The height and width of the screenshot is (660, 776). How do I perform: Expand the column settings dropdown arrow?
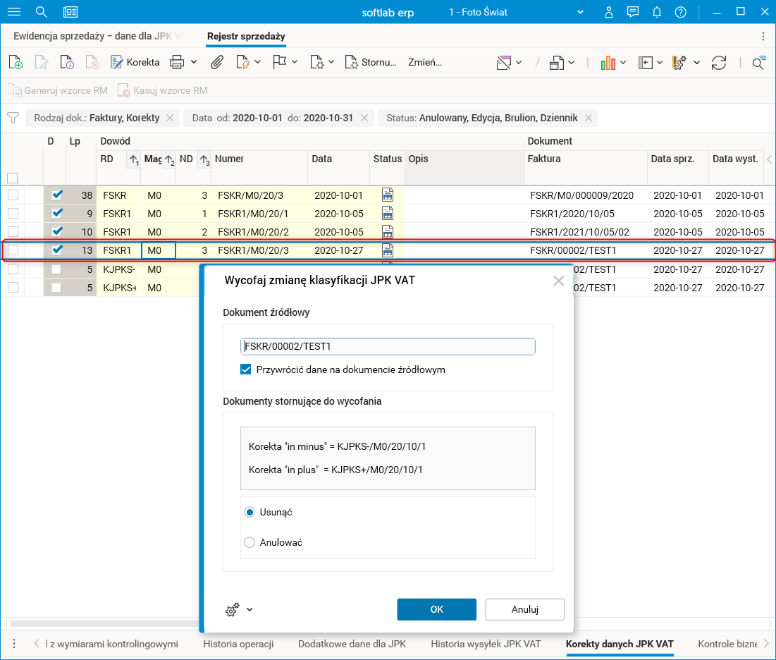pos(696,63)
